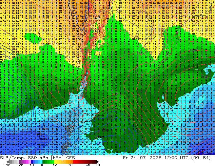Click the '1030' isobar label
215x166 pixels.
point(204,77)
